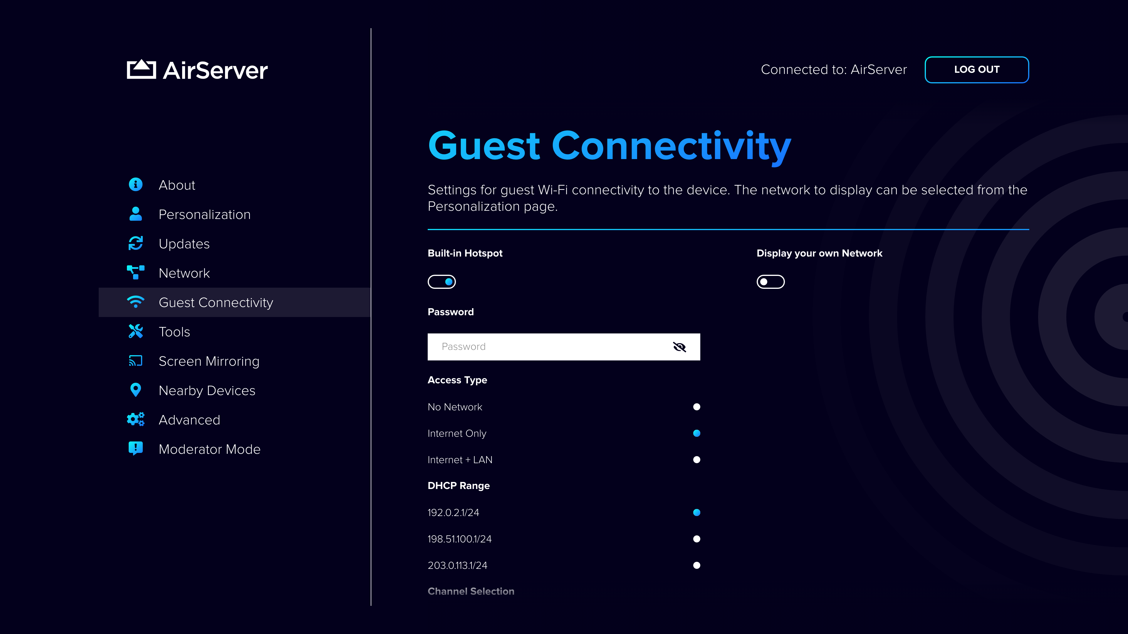Select Internet + LAN access type
Screen dimensions: 1128x634
tap(696, 459)
